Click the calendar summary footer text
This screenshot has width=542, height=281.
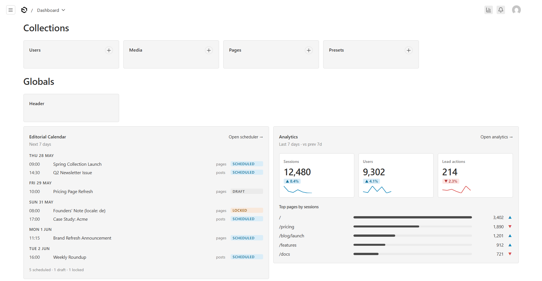(56, 270)
